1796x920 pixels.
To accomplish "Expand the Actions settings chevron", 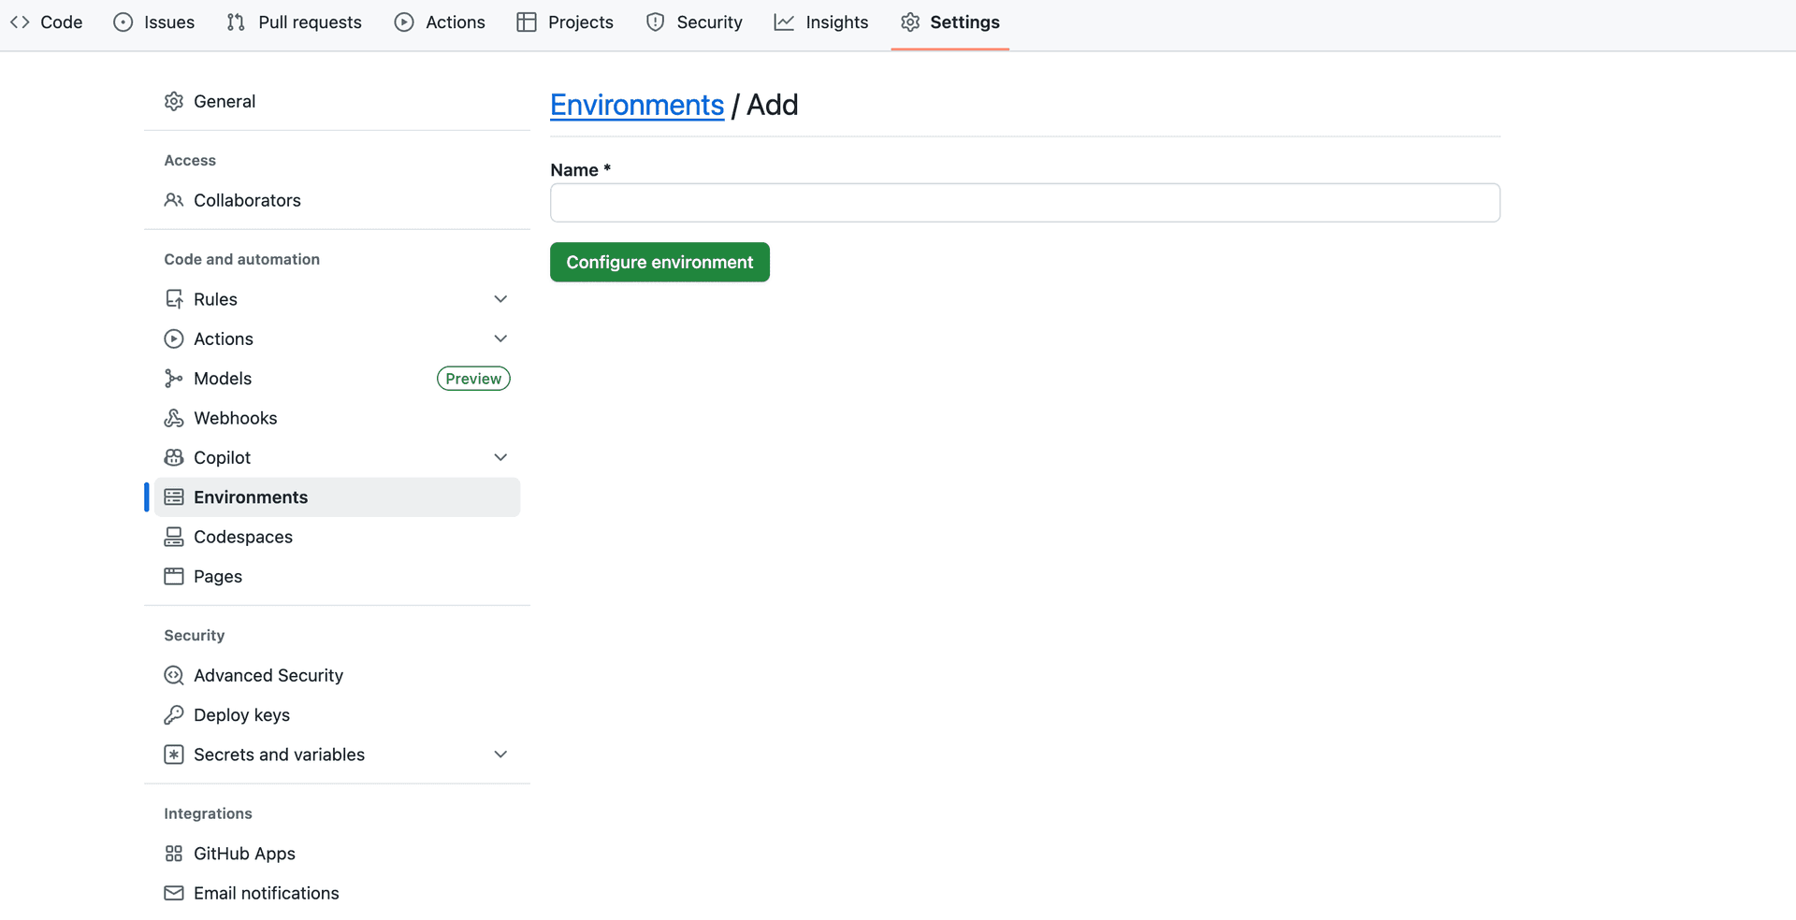I will click(500, 338).
